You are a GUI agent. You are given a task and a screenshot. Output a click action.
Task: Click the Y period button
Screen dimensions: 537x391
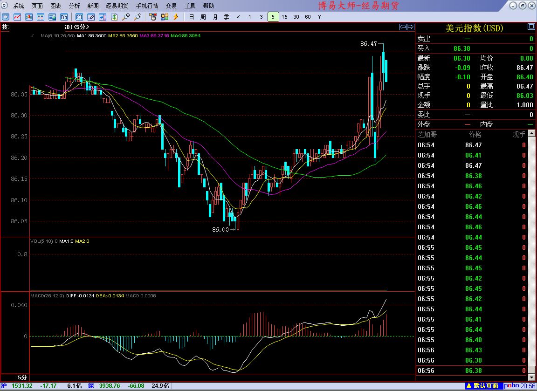pos(319,17)
